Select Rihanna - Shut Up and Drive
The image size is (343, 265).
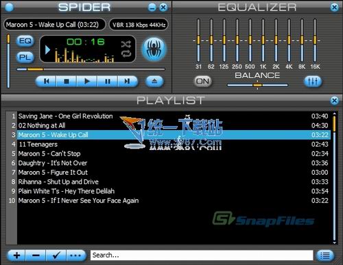coord(174,181)
